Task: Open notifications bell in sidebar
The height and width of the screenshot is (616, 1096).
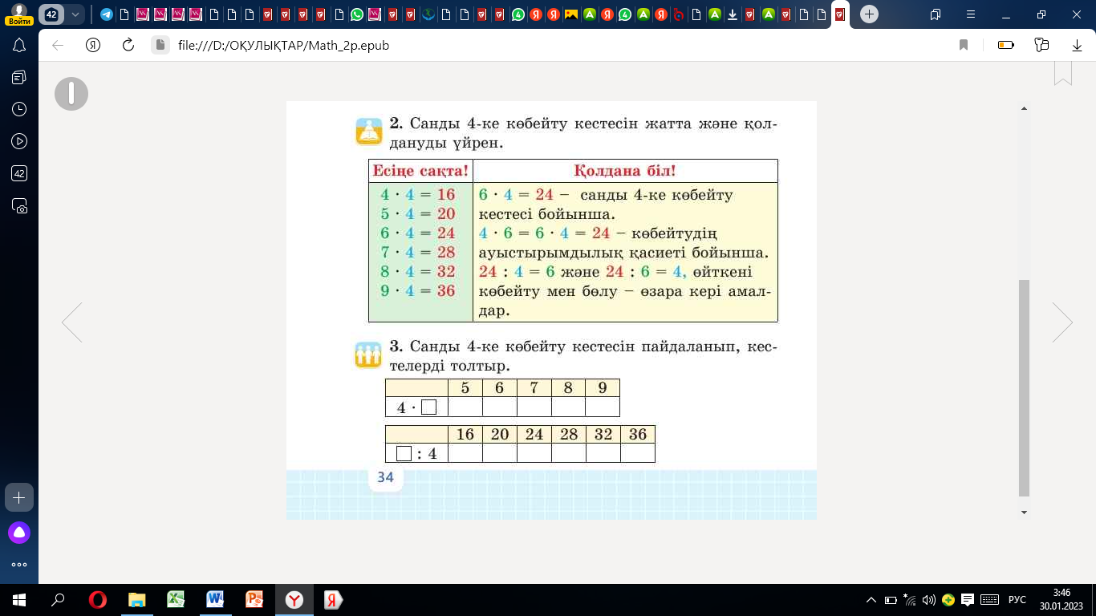Action: click(19, 46)
